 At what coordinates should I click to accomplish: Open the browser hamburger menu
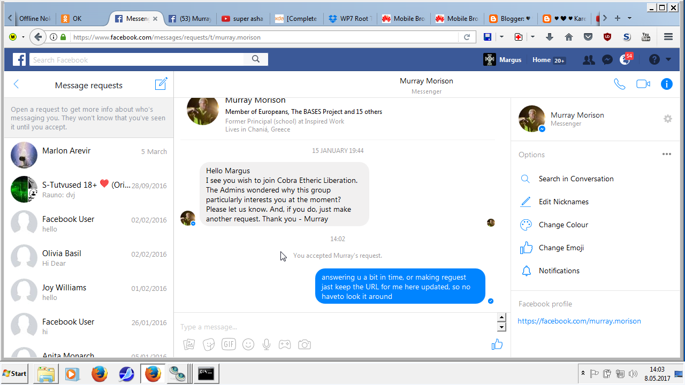(668, 37)
